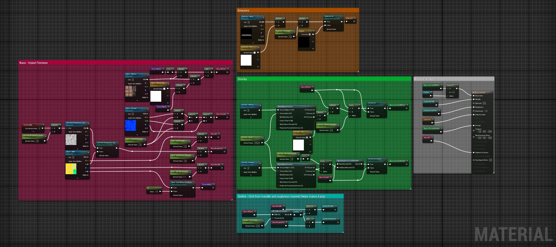Toggle Default Value checkbox on Emissive On node
The image size is (556, 247).
[x=338, y=29]
